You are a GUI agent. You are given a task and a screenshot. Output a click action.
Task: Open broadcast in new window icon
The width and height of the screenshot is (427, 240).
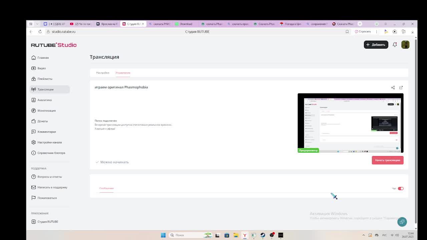tap(401, 88)
